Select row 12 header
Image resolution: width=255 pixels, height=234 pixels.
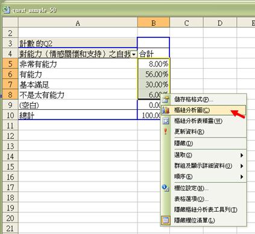10,136
